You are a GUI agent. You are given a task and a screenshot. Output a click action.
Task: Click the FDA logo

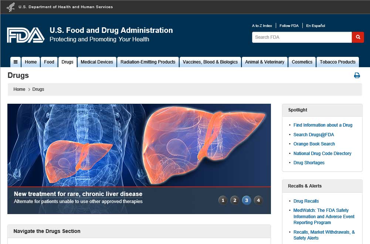click(26, 35)
